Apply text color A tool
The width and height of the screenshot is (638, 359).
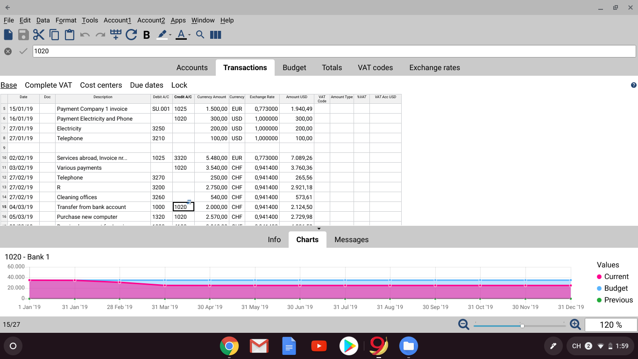tap(181, 35)
